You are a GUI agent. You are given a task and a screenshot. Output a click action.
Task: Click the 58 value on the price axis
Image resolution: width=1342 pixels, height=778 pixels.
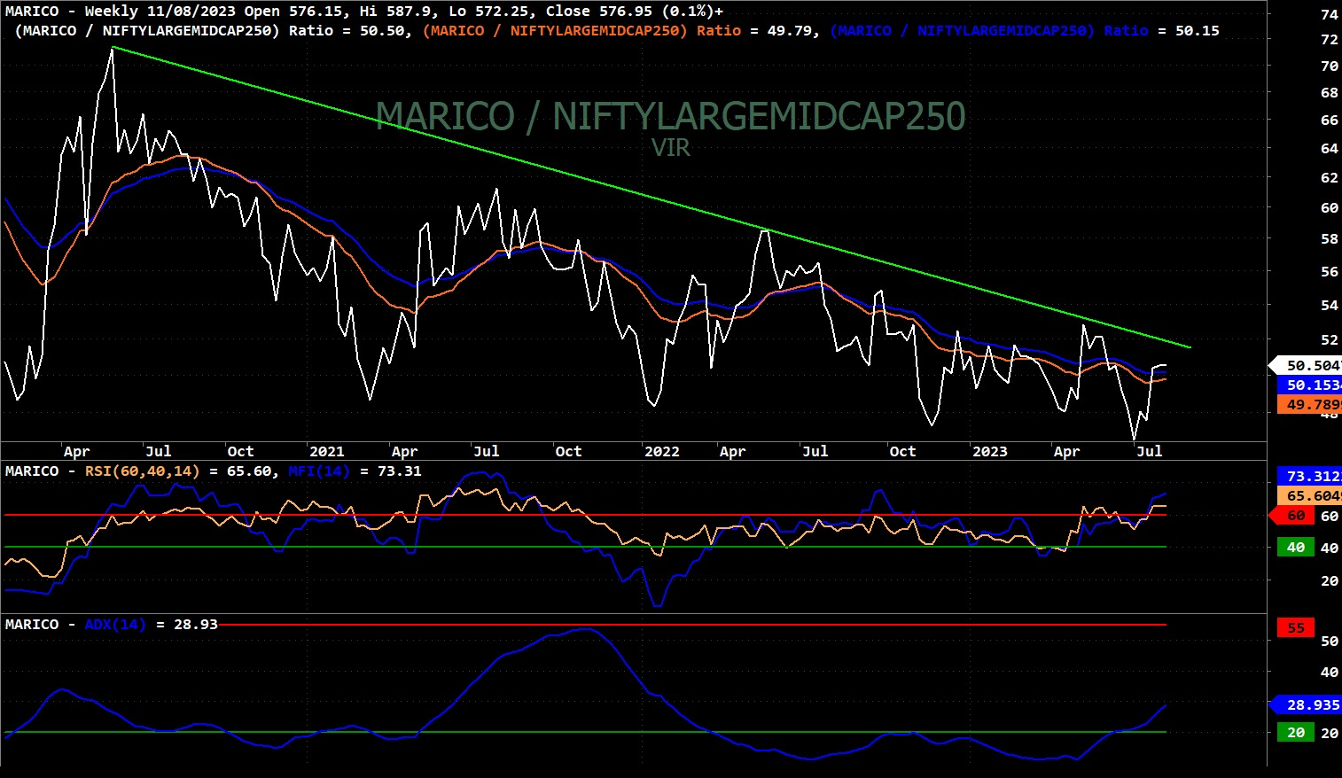coord(1330,239)
